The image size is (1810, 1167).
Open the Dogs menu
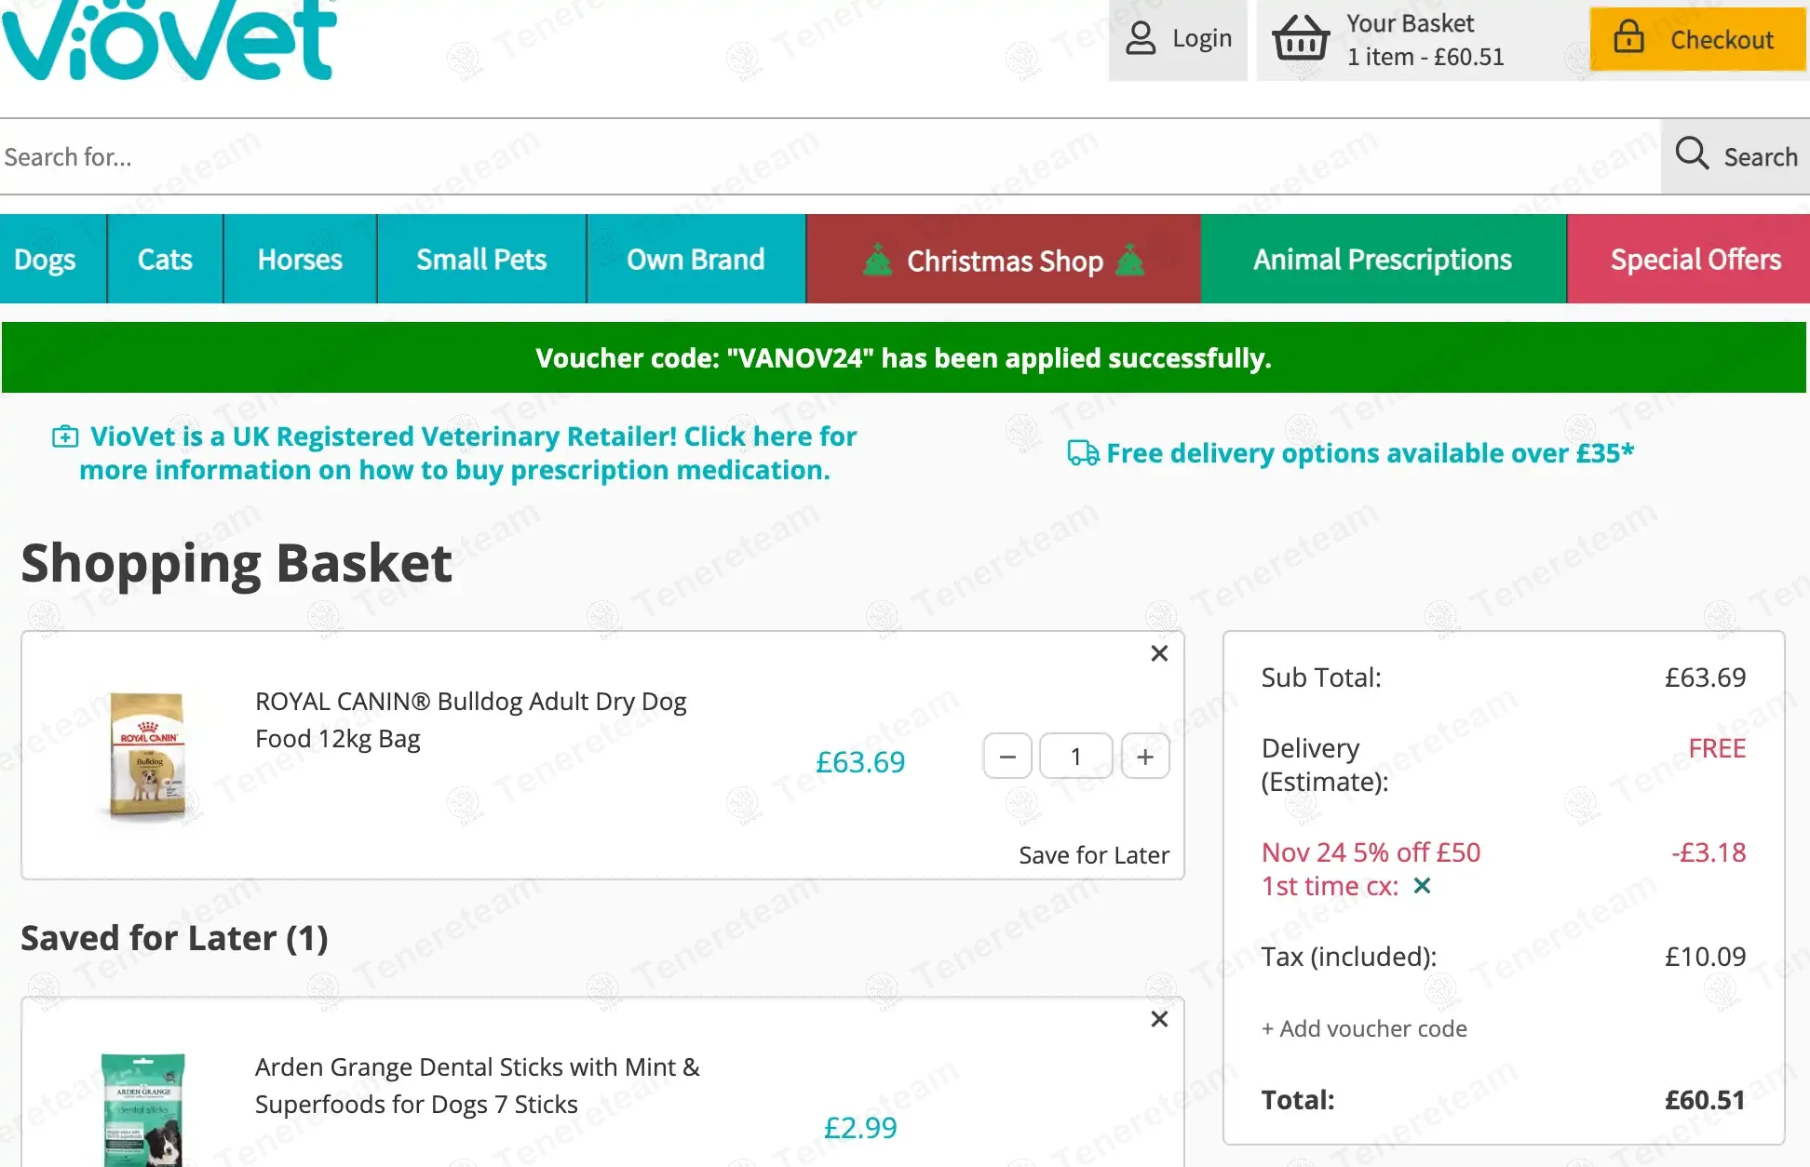(46, 260)
